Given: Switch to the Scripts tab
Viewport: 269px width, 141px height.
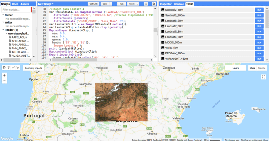Looking at the screenshot, I should [5, 4].
